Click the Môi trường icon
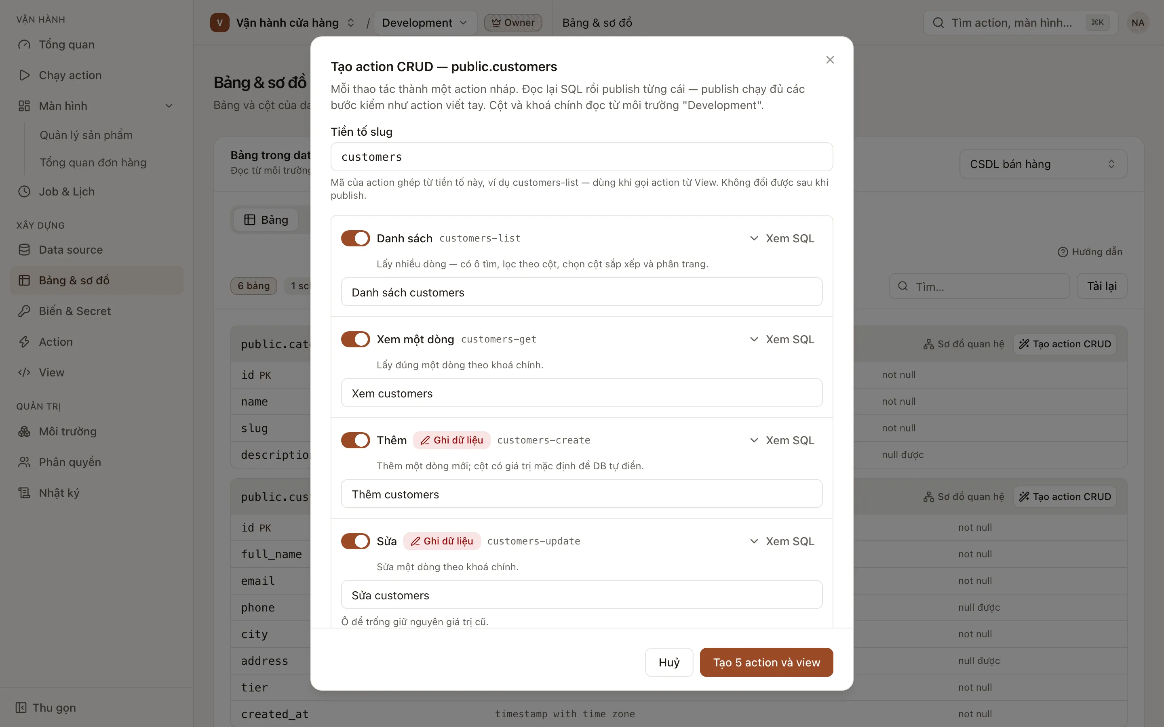Viewport: 1164px width, 727px height. (x=24, y=431)
